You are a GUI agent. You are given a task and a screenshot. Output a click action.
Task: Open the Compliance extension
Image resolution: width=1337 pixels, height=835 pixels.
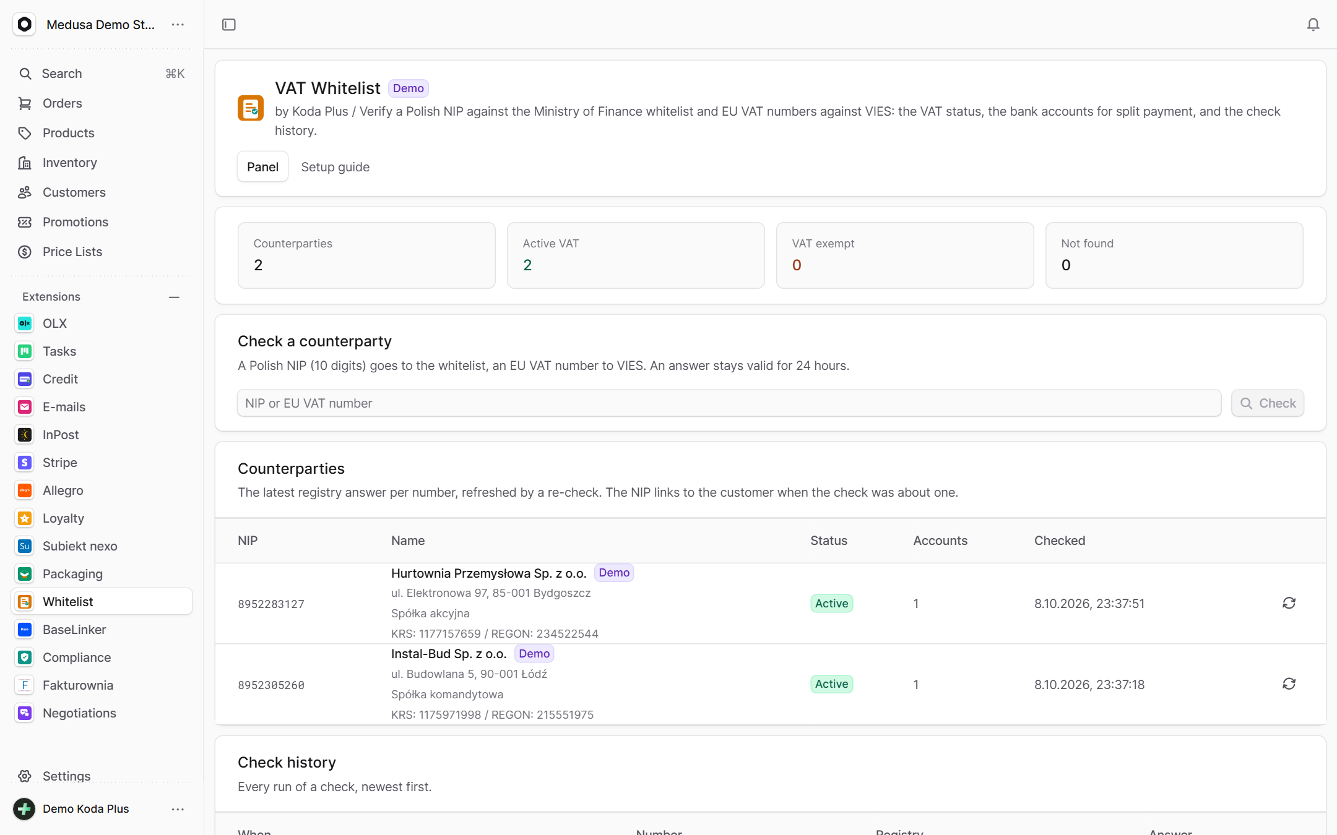point(102,657)
